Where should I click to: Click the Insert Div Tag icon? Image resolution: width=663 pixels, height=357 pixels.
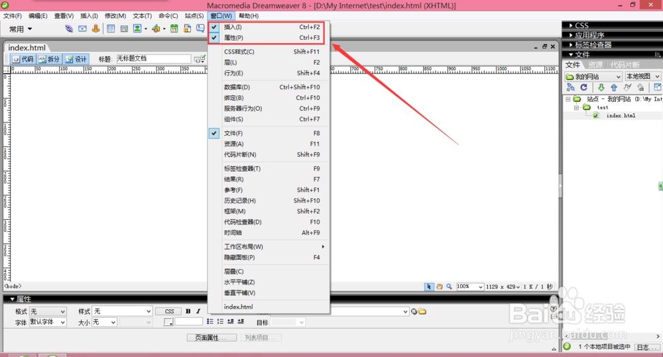[x=125, y=28]
